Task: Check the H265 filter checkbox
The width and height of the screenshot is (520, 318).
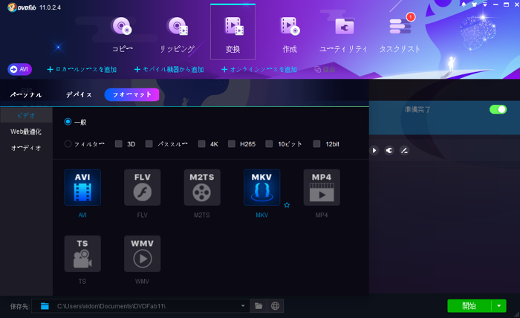Action: 232,144
